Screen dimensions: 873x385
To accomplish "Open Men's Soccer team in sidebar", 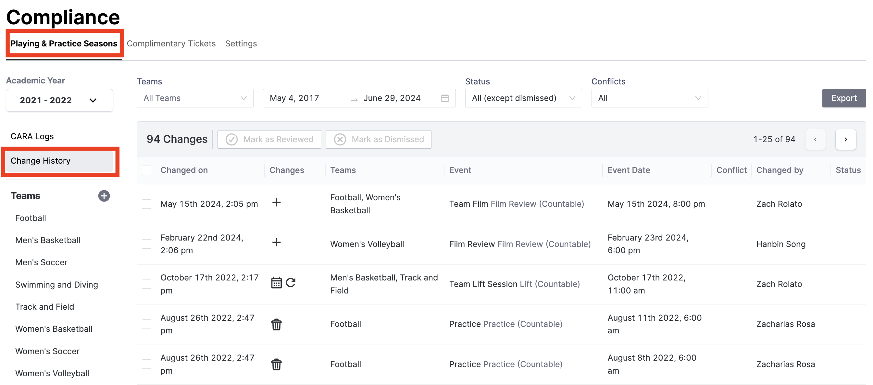I will 41,262.
